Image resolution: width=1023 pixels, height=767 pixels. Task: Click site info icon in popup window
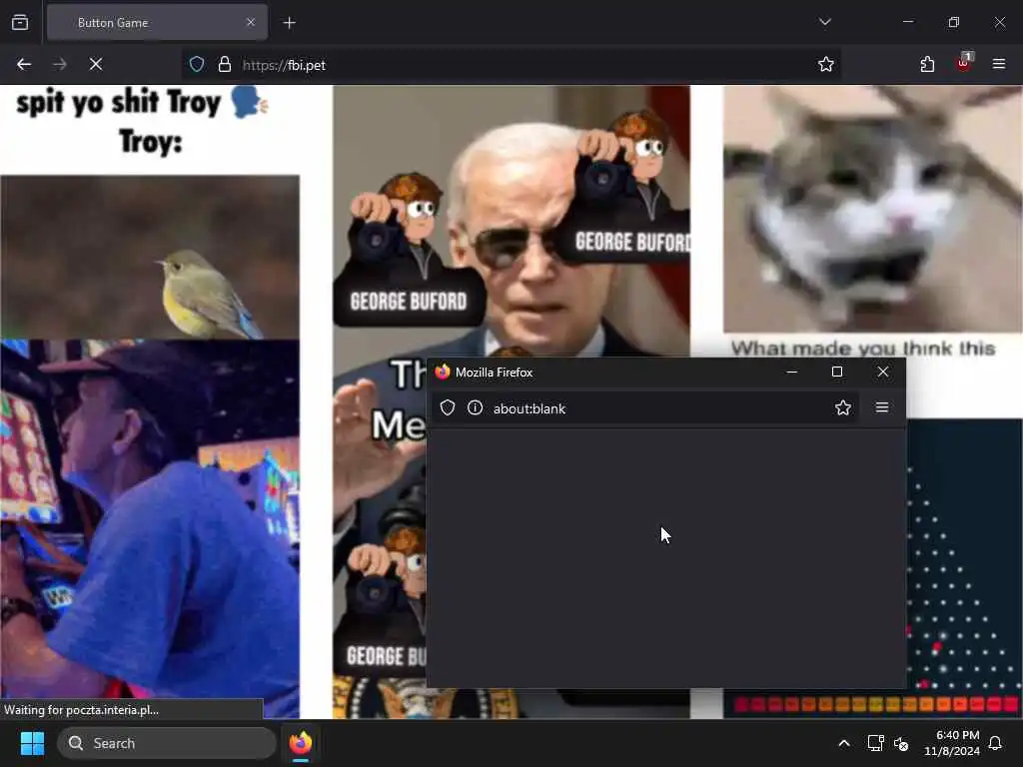475,408
